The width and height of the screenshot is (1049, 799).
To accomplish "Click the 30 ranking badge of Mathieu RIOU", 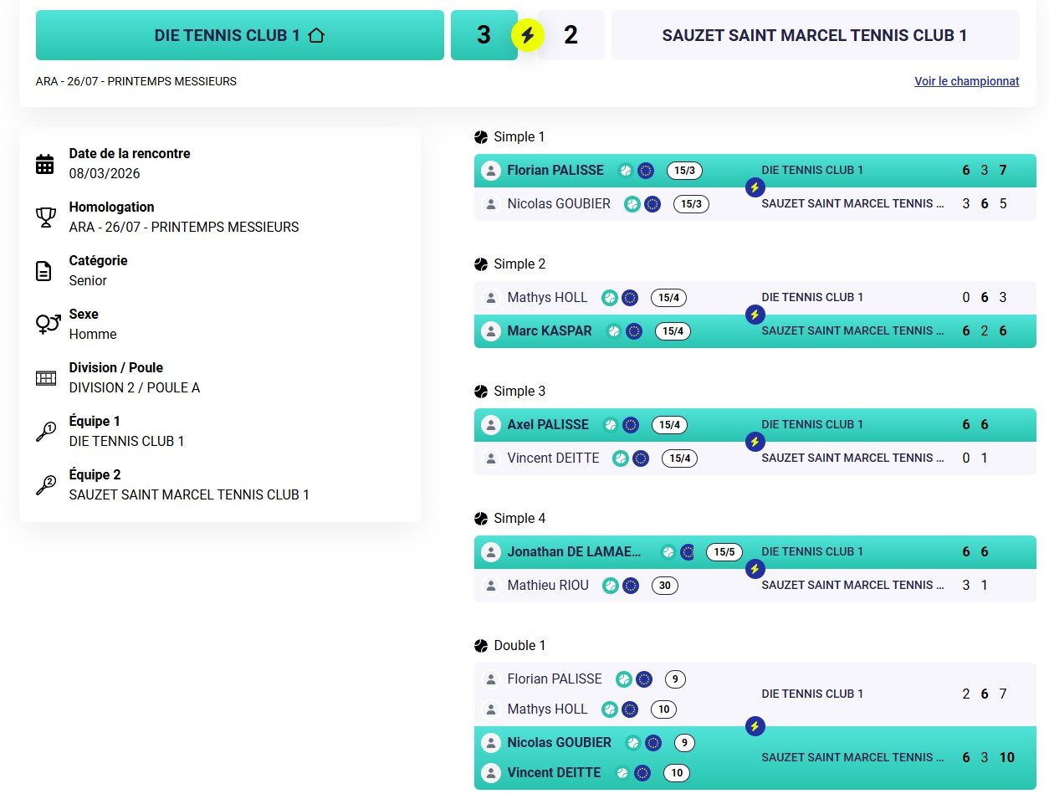I will pyautogui.click(x=665, y=586).
